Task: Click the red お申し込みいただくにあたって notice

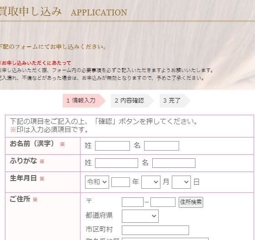Action: pos(35,63)
